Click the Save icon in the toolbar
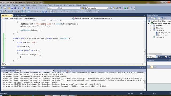The image size is (171, 96). point(12,8)
